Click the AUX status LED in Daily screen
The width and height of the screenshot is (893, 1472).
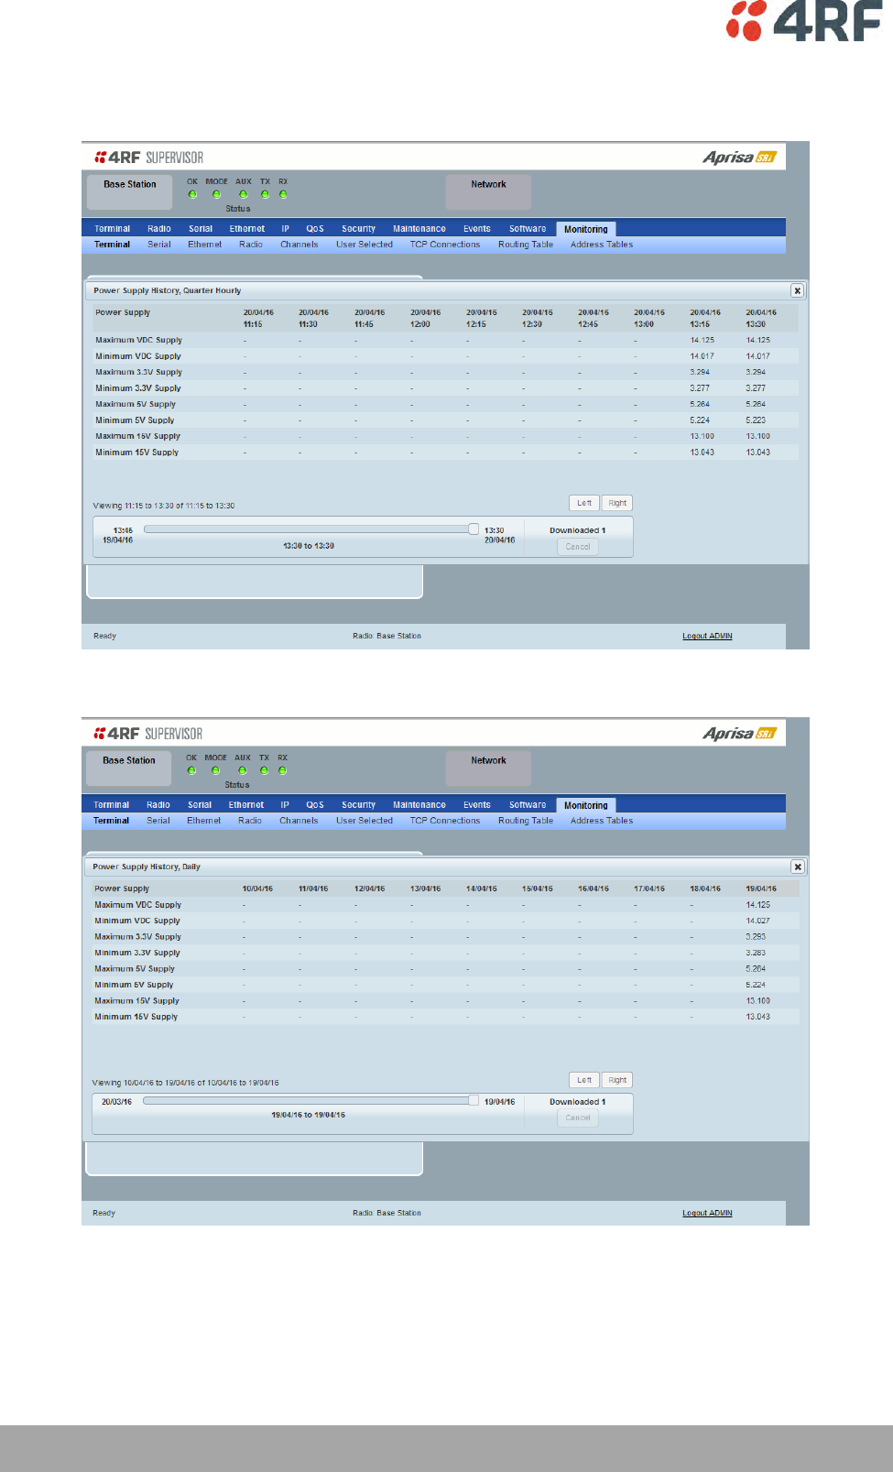[242, 770]
